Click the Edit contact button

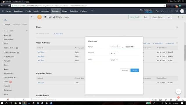tap(146, 17)
